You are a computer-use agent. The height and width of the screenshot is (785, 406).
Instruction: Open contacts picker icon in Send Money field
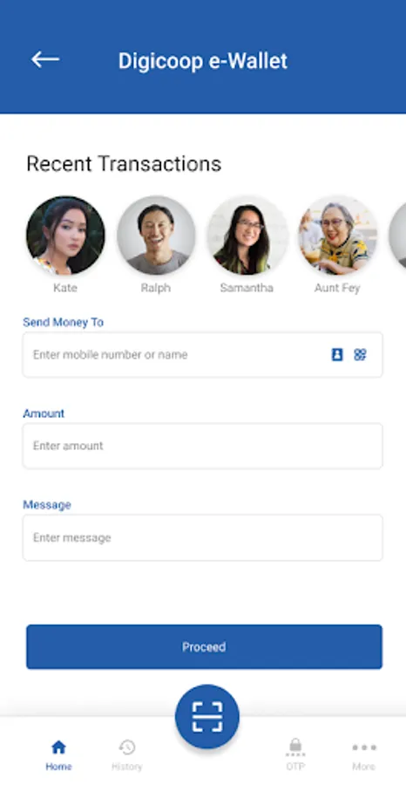[337, 354]
